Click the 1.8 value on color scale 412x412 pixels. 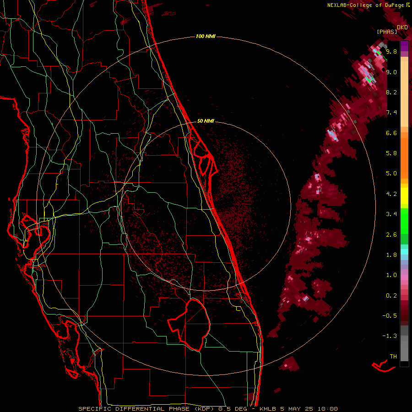pyautogui.click(x=391, y=255)
